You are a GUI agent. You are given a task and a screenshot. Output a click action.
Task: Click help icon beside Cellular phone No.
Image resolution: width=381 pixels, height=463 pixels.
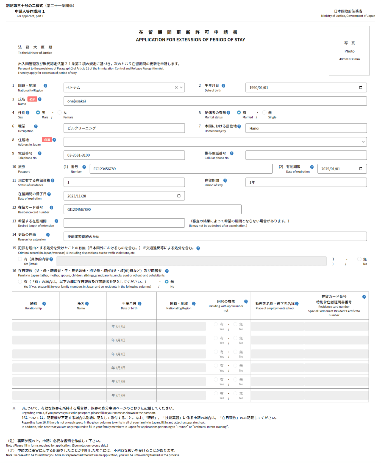click(232, 153)
